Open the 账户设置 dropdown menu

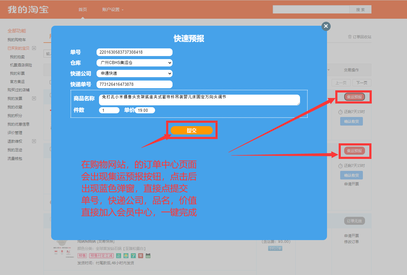coord(113,9)
